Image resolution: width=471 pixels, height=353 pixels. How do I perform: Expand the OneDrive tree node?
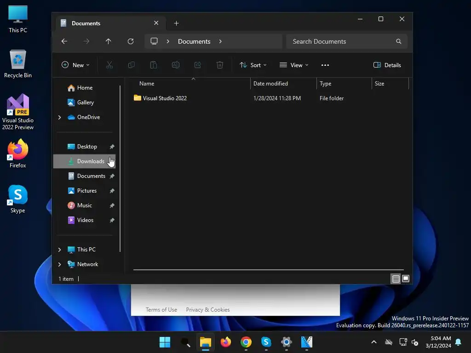click(59, 117)
